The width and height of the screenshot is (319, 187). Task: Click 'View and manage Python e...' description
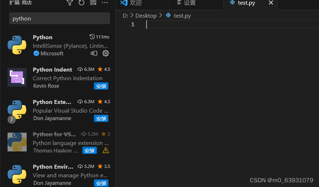(x=70, y=175)
